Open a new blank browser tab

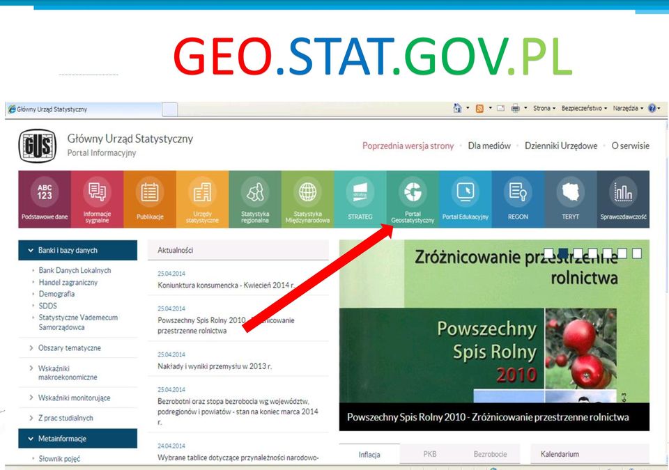pyautogui.click(x=170, y=109)
